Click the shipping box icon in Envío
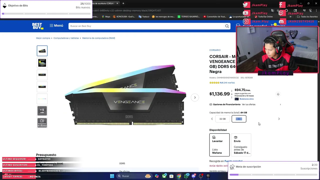The image size is (320, 180). click(235, 137)
